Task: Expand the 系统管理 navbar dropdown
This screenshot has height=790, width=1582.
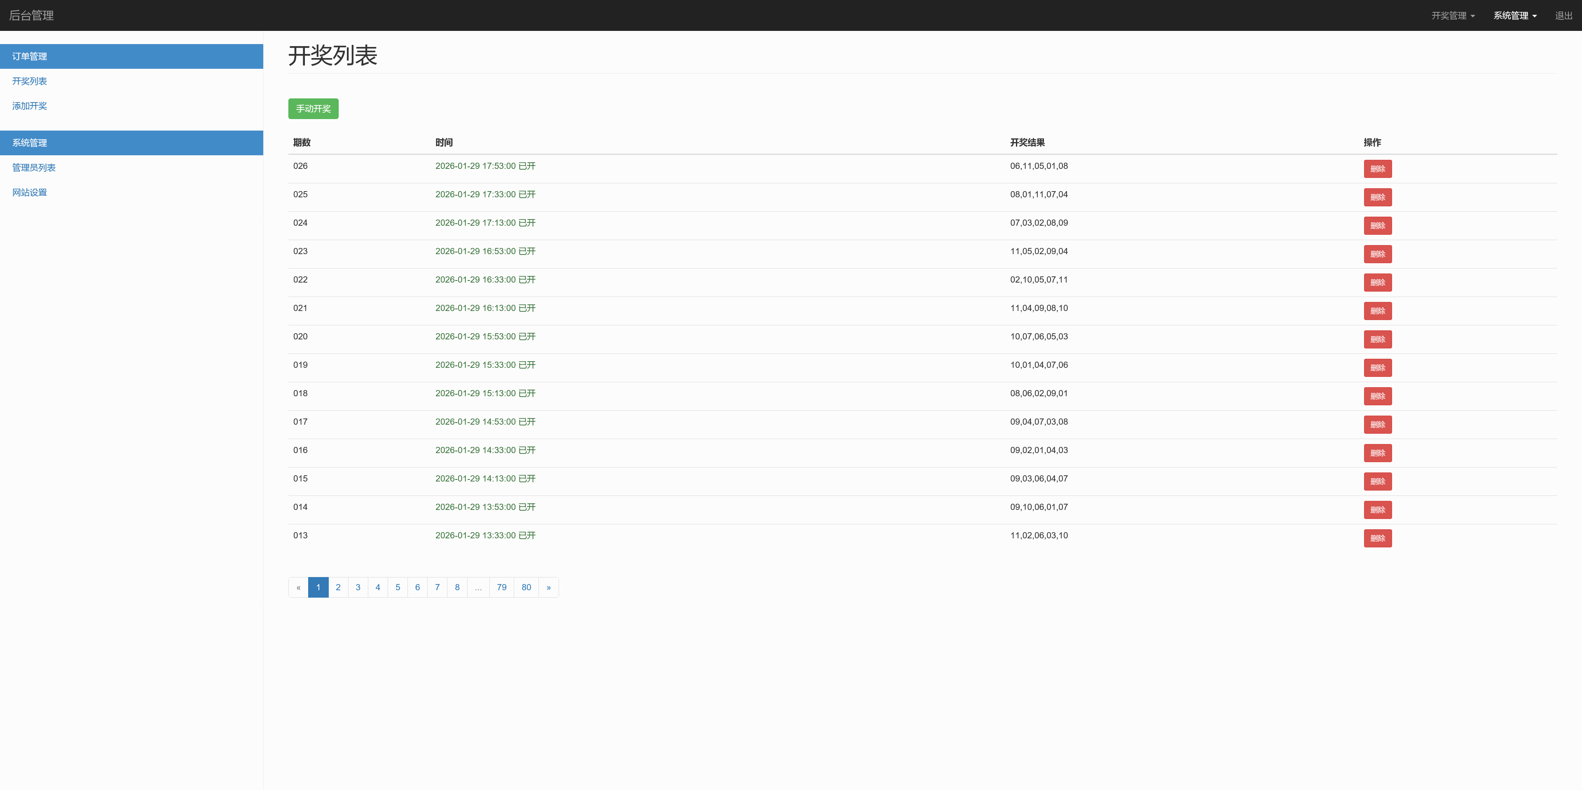Action: click(x=1514, y=16)
